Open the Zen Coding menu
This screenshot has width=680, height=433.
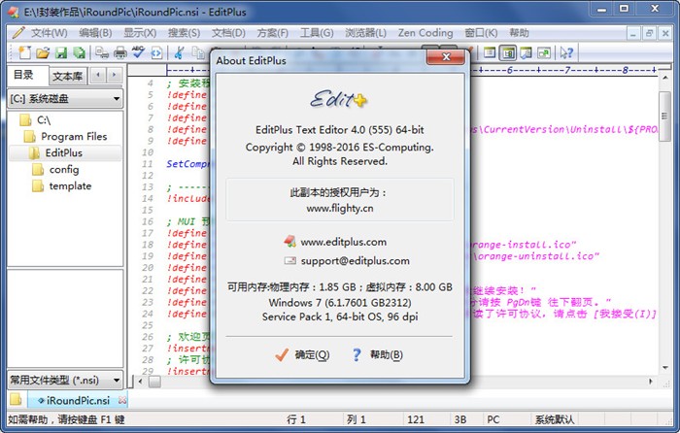point(425,33)
